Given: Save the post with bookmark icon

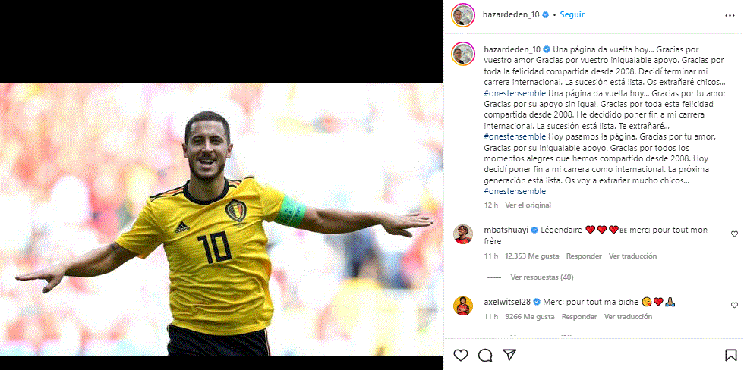Looking at the screenshot, I should pos(730,356).
